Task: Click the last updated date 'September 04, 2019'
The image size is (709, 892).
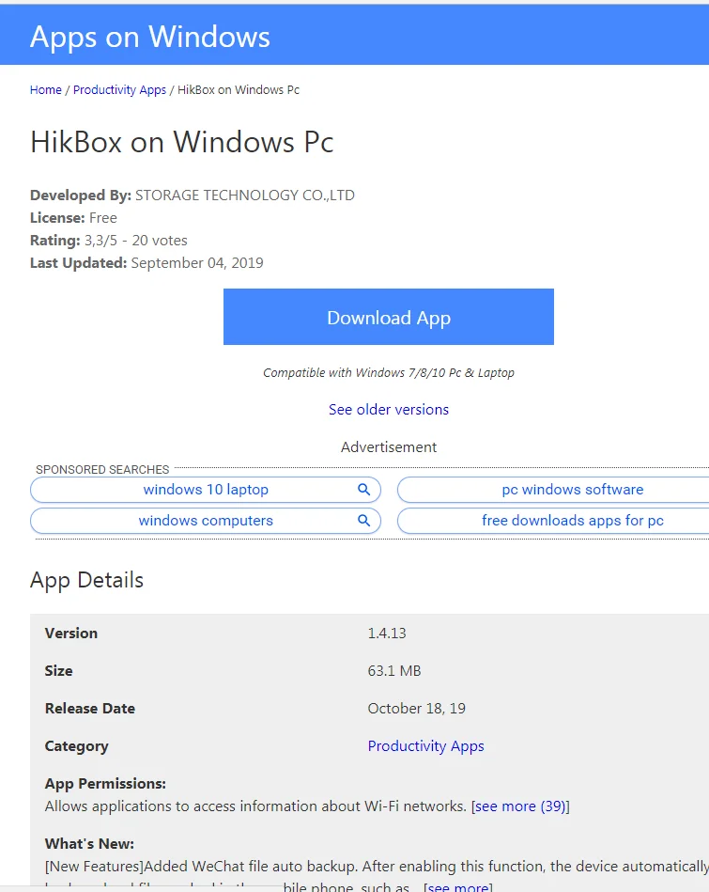Action: (197, 263)
